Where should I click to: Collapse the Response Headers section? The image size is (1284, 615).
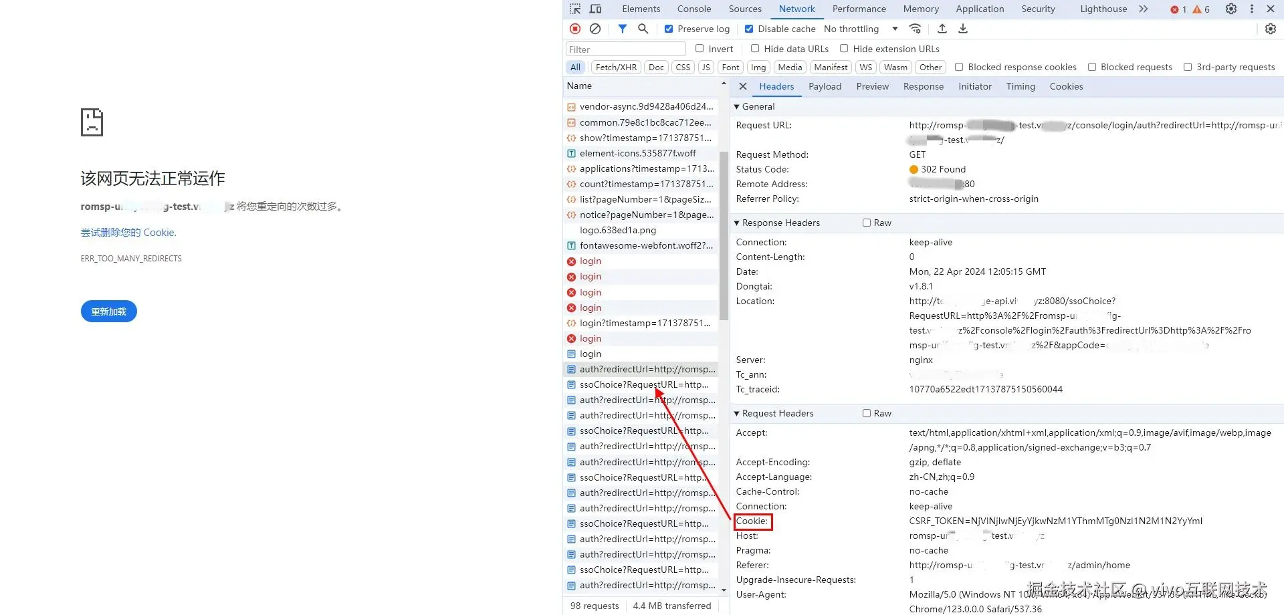point(737,223)
